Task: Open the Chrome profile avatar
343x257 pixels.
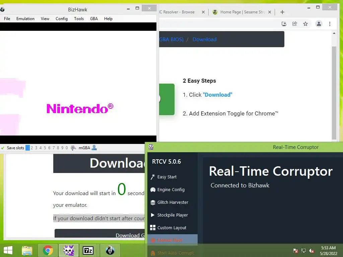Action: pyautogui.click(x=319, y=24)
